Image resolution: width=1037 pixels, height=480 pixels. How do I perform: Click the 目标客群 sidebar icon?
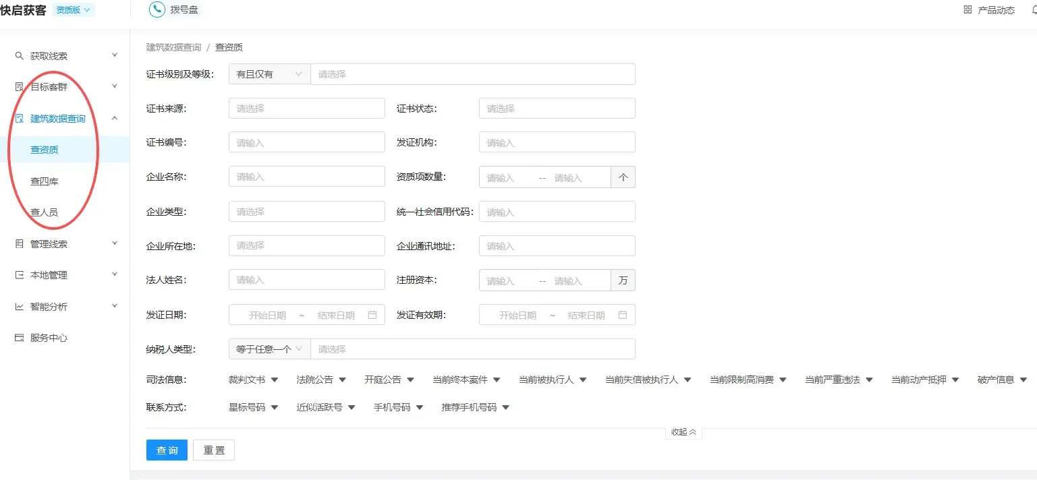[x=19, y=87]
